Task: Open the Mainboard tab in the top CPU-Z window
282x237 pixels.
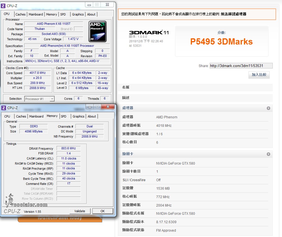Action: tap(36, 14)
